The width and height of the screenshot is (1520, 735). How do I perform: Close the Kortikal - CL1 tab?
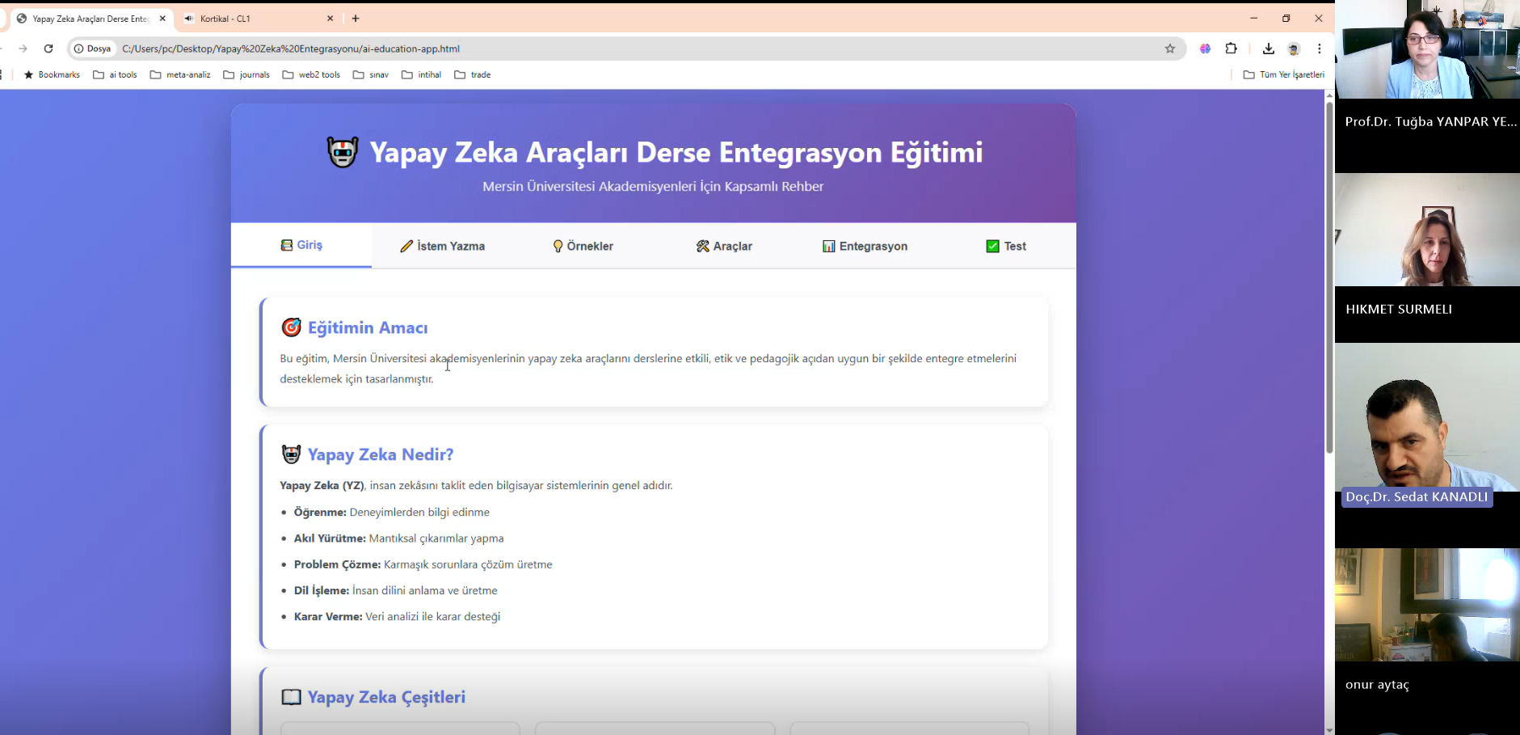pos(330,18)
